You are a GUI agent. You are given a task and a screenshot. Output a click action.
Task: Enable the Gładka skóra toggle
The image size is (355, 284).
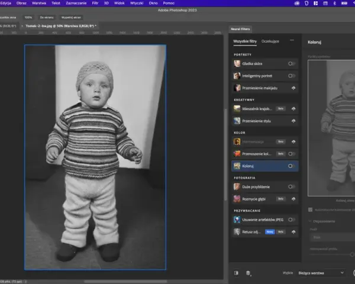tap(292, 64)
